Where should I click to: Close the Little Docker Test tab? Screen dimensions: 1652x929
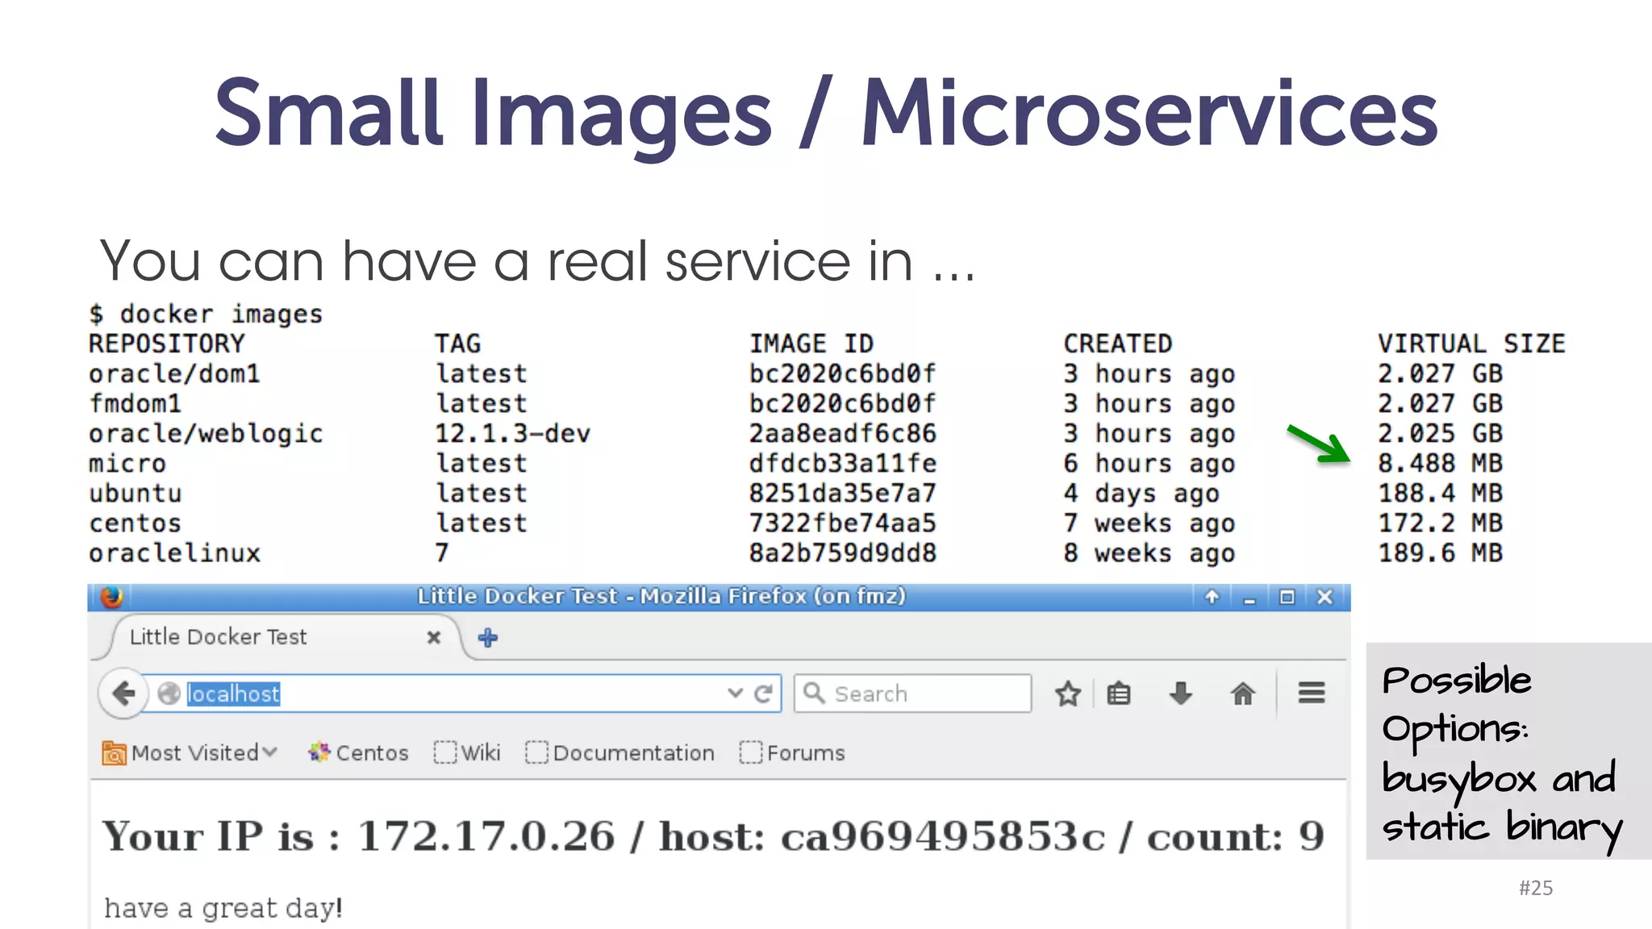[434, 637]
